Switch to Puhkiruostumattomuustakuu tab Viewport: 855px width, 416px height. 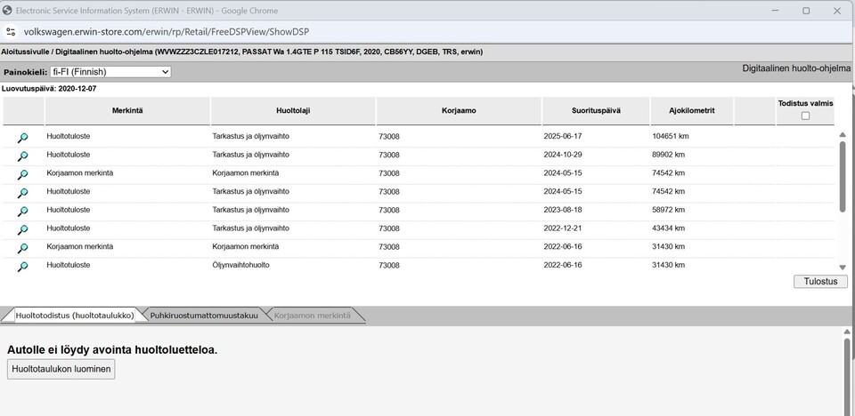coord(204,316)
